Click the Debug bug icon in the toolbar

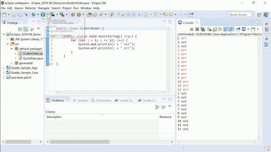click(33, 15)
